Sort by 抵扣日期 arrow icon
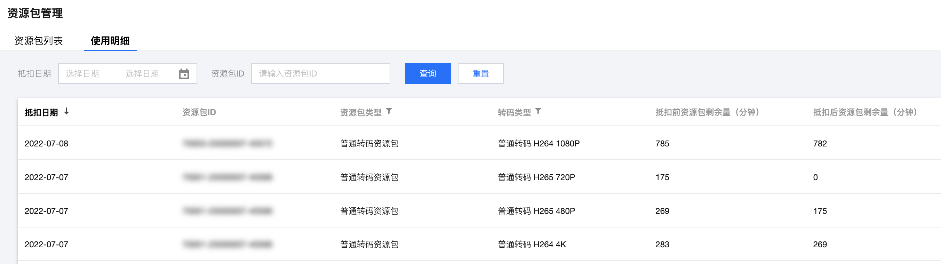 pos(66,111)
